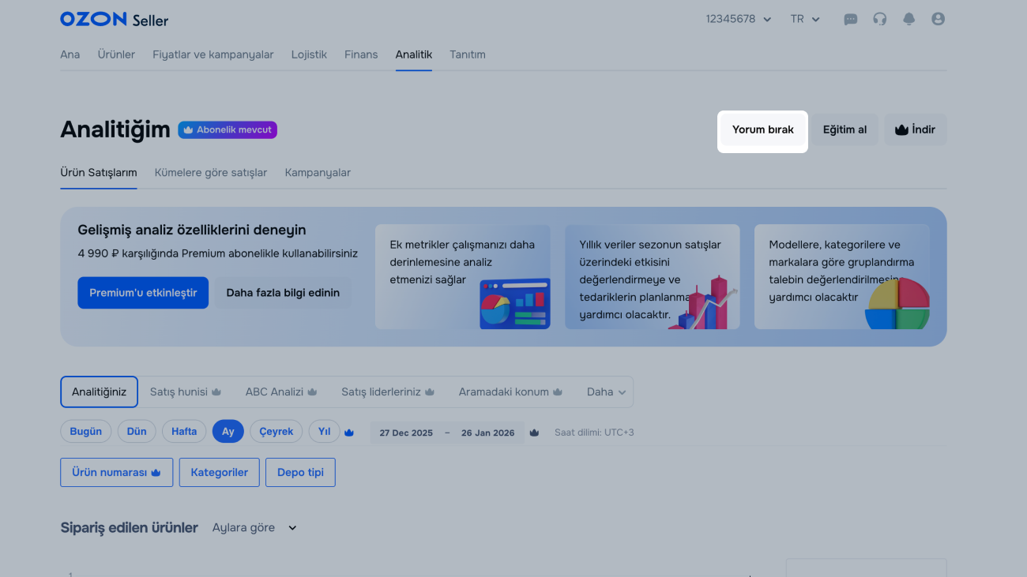The width and height of the screenshot is (1027, 577).
Task: Open the TR language dropdown
Action: click(805, 19)
